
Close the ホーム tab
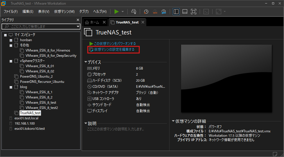pyautogui.click(x=104, y=22)
